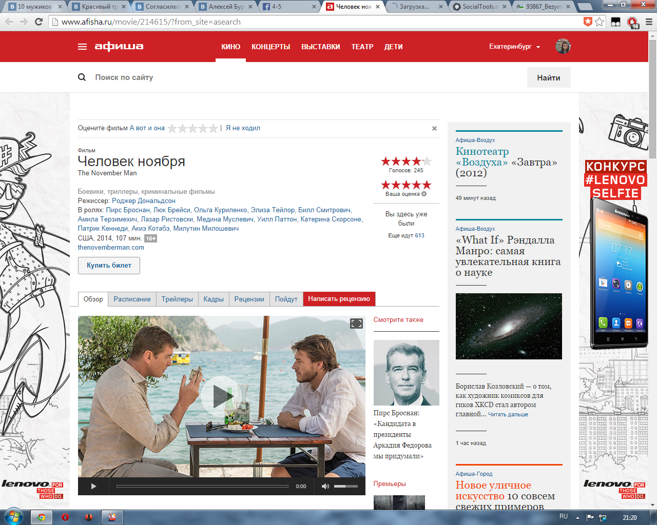This screenshot has width=657, height=525.
Task: Click the Найти search button
Action: 549,77
